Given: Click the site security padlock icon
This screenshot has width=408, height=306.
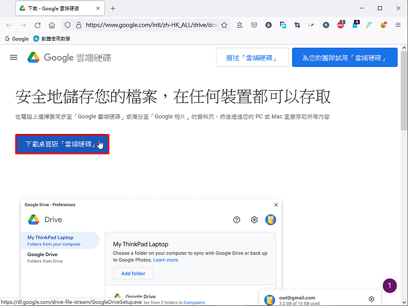Looking at the screenshot, I should [78, 25].
